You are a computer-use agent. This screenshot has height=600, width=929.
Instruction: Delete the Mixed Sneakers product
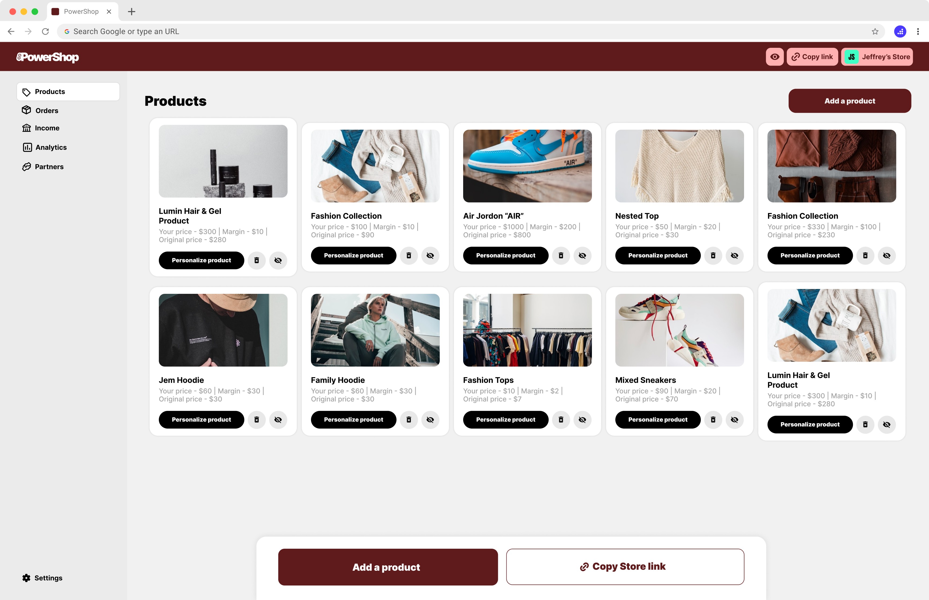(x=713, y=420)
